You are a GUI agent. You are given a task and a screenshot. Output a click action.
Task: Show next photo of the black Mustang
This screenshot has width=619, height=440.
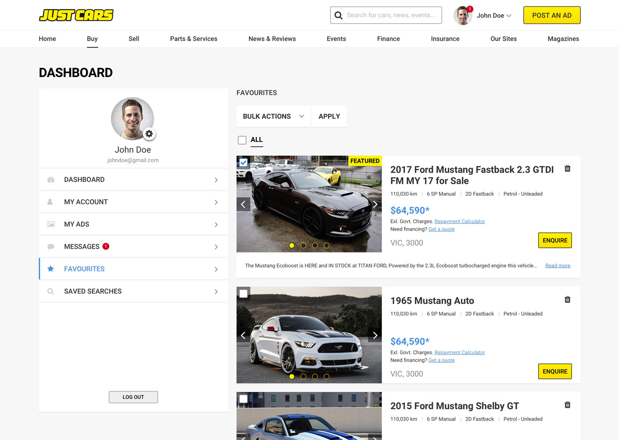coord(375,204)
